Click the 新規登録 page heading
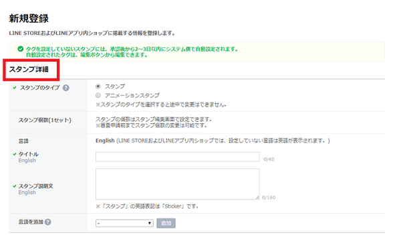This screenshot has width=401, height=245. point(29,19)
